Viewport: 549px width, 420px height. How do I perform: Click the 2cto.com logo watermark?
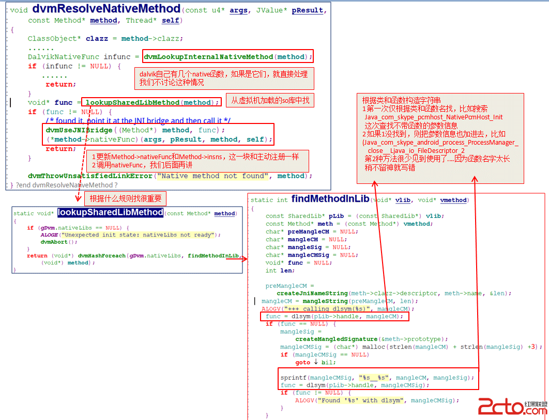pos(513,406)
